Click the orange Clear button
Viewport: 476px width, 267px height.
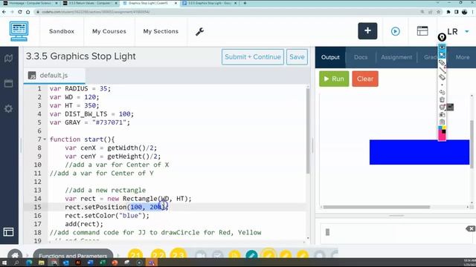[x=365, y=79]
